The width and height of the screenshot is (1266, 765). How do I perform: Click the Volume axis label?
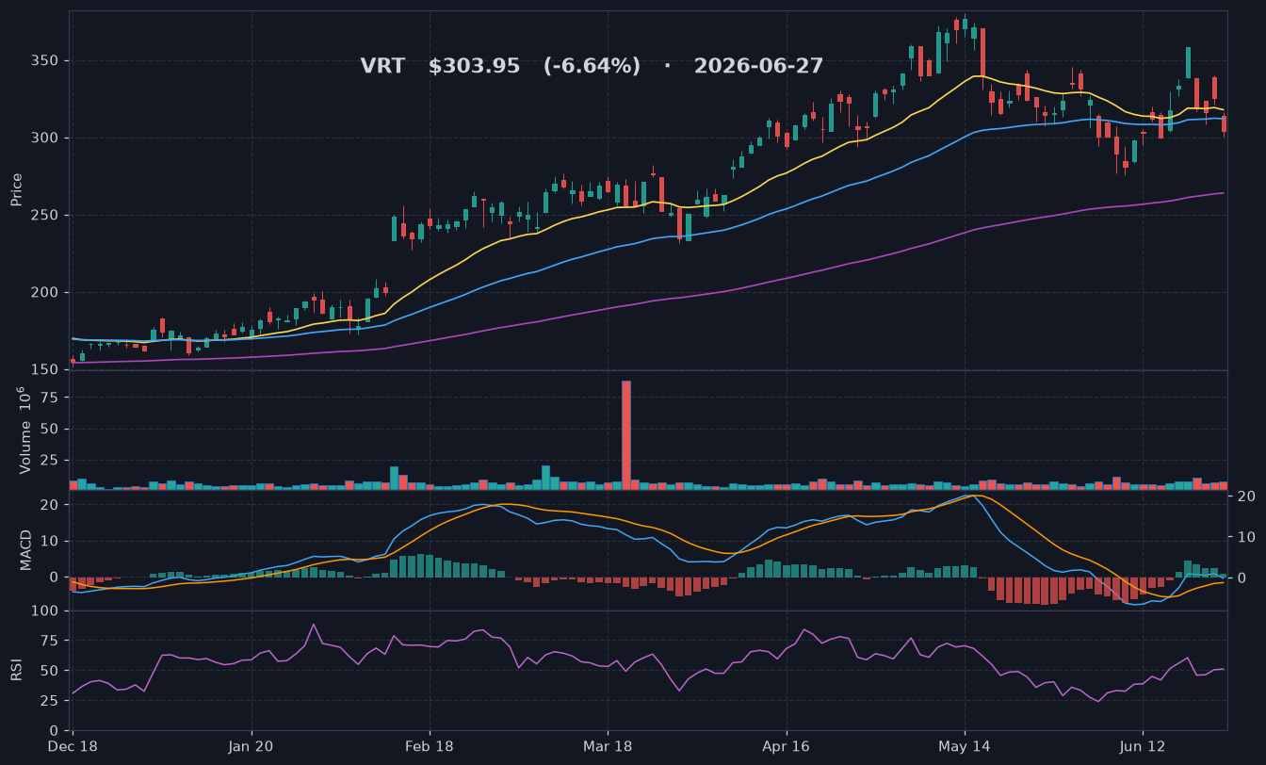[x=25, y=430]
